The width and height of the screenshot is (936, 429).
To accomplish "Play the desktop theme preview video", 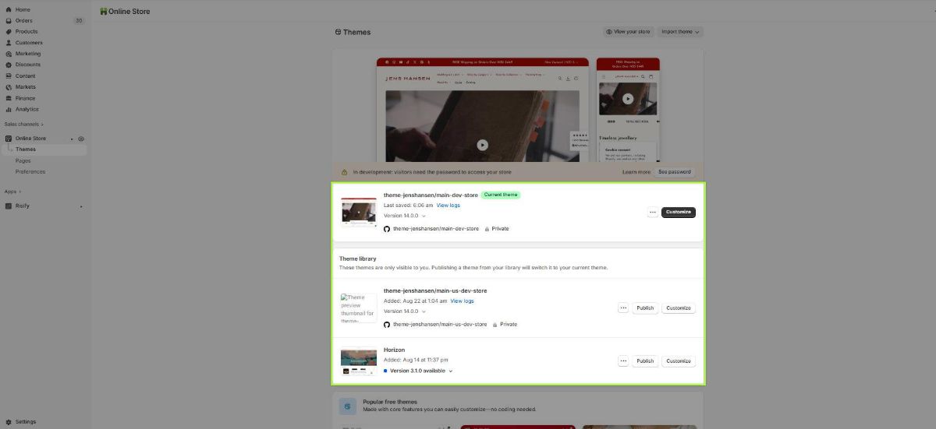I will [482, 145].
